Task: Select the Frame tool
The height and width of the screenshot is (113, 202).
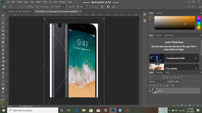Action: click(x=3, y=35)
